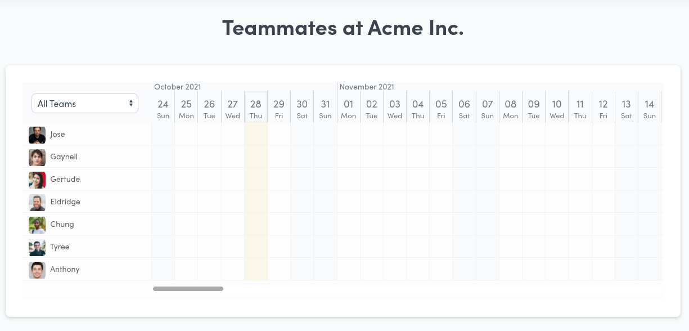Viewport: 689px width, 331px height.
Task: Click the horizontal calendar scrollbar thumb
Action: 188,289
